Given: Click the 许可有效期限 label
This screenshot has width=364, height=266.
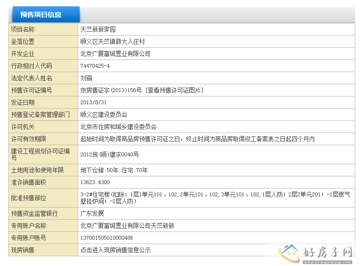Looking at the screenshot, I should pos(28,139).
